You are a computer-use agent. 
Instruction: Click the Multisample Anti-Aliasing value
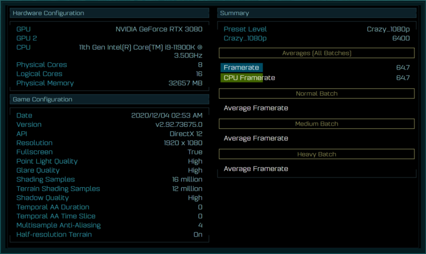[200, 225]
